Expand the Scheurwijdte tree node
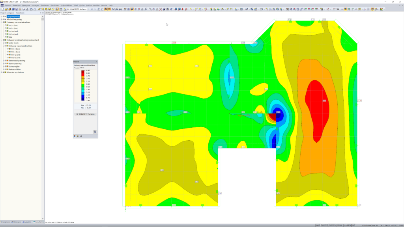Image resolution: width=404 pixels, height=227 pixels. coord(3,67)
